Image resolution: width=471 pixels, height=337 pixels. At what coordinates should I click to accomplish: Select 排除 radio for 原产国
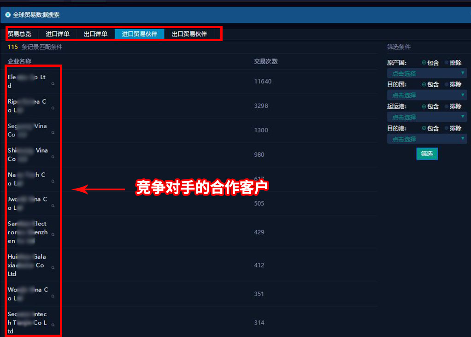point(447,63)
